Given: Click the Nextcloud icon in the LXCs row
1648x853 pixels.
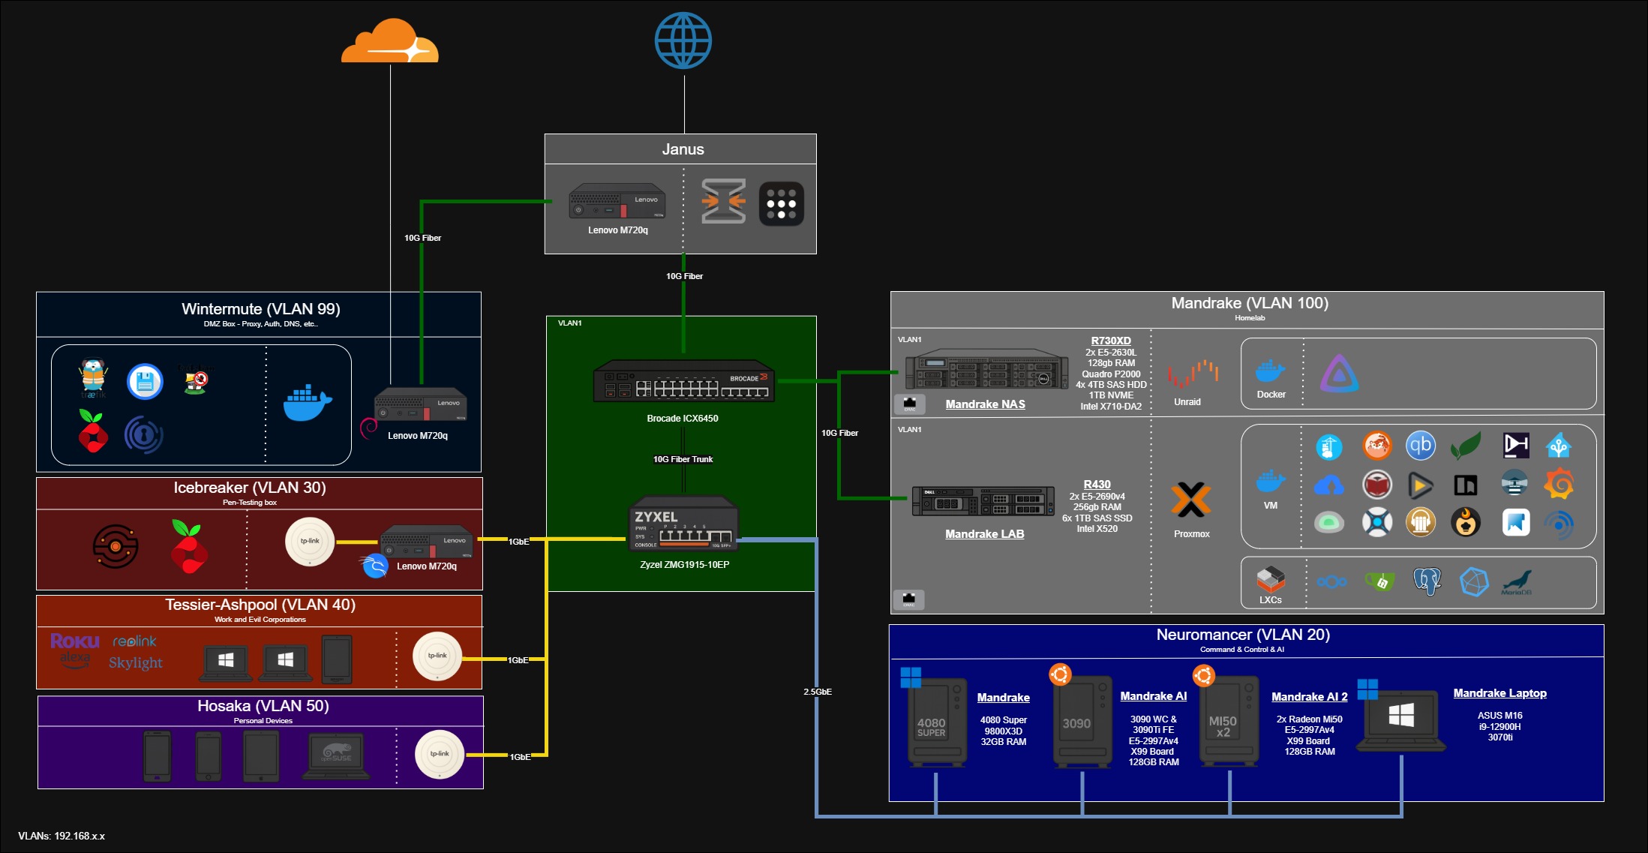Looking at the screenshot, I should pyautogui.click(x=1331, y=581).
